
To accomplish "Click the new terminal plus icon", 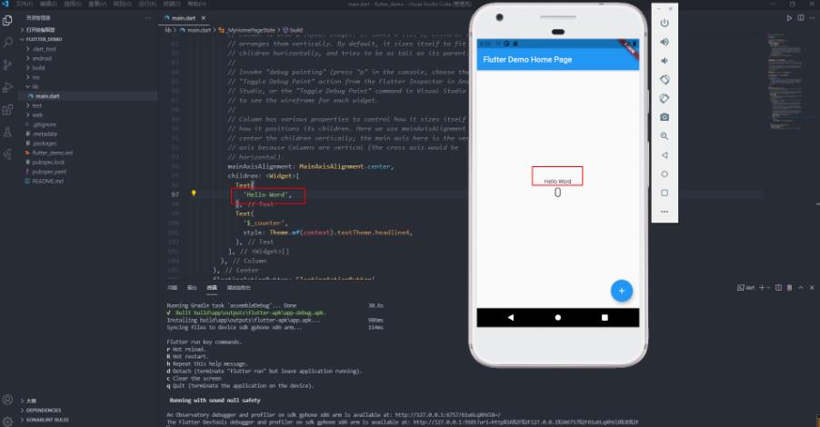I will 762,287.
